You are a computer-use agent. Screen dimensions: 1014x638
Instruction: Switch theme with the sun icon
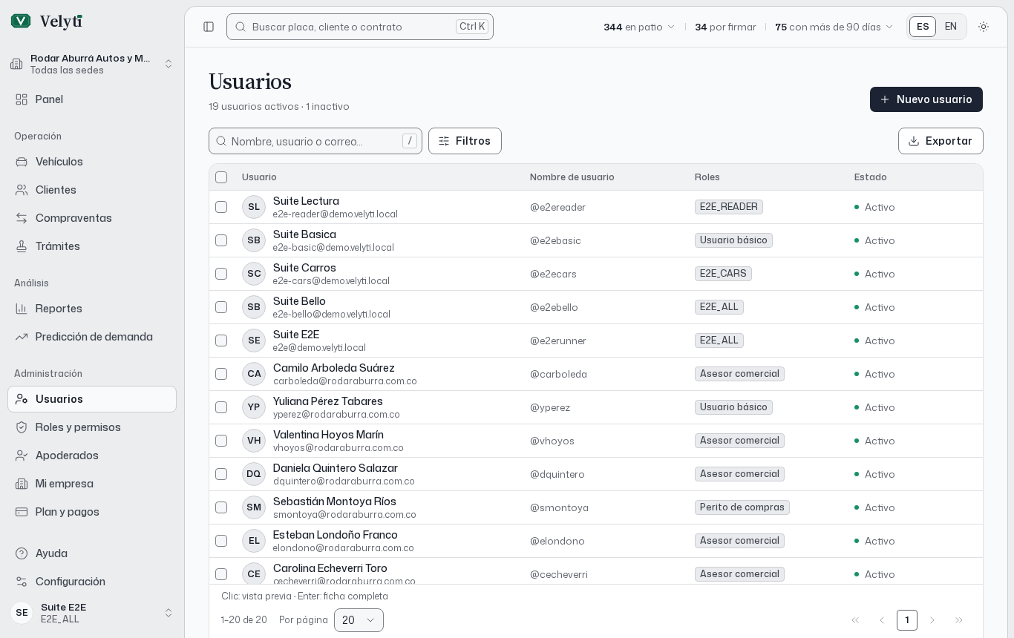tap(984, 27)
